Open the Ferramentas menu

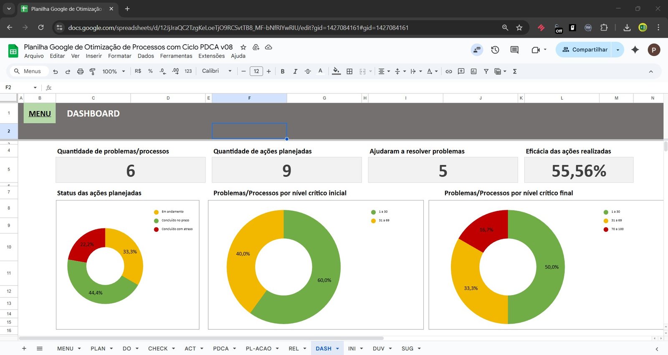(x=176, y=56)
